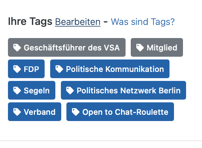This screenshot has width=202, height=148.
Task: Click the Bearbeiten link to edit tags
Action: [x=78, y=22]
